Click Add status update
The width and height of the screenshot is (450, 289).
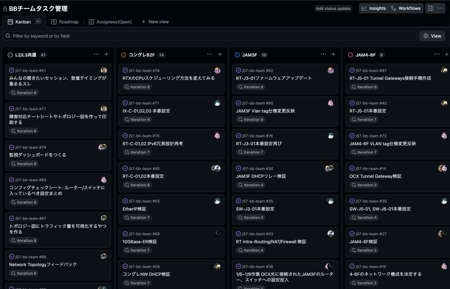[x=333, y=8]
